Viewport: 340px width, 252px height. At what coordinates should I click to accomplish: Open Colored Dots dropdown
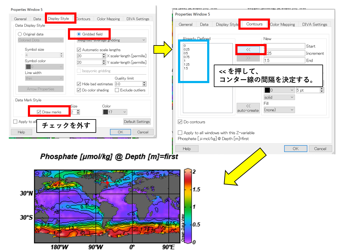tap(41, 40)
